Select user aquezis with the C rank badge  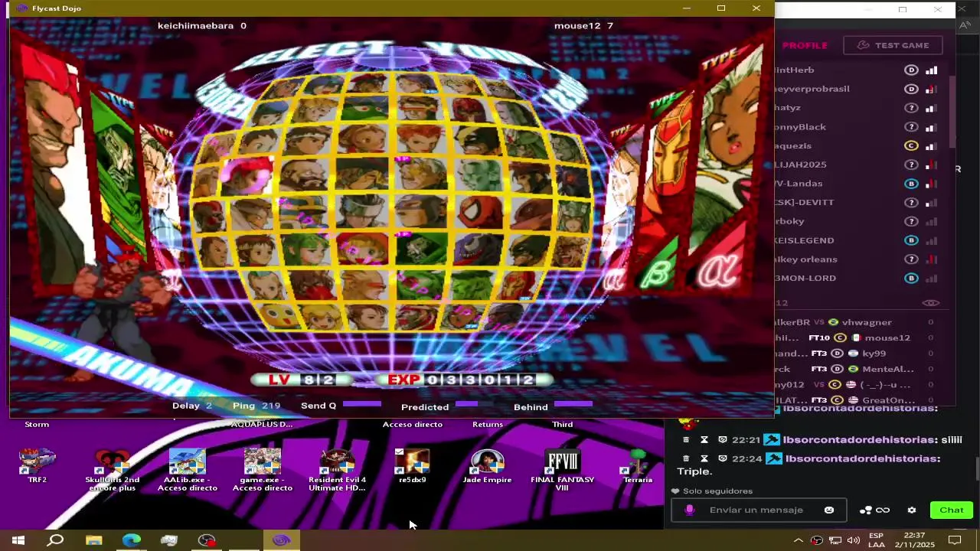(856, 145)
